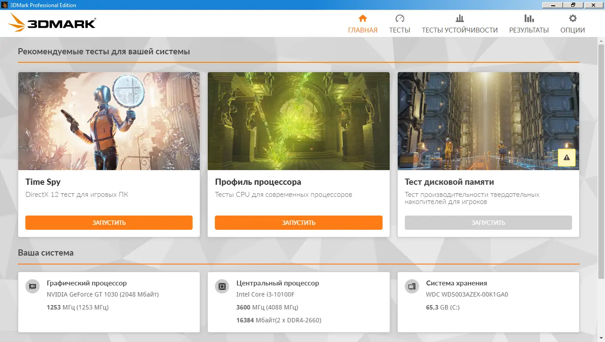Click the warning triangle on storage test
The height and width of the screenshot is (342, 605).
[x=566, y=158]
